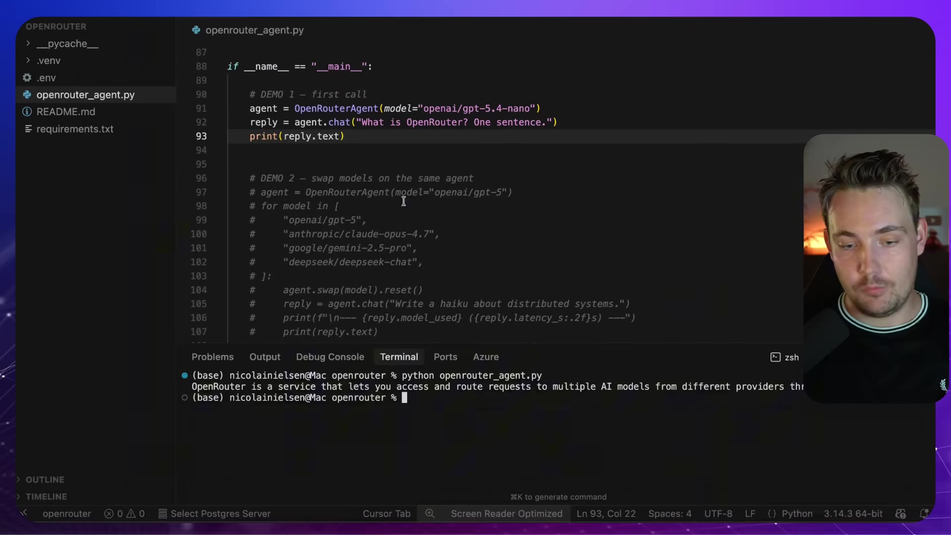The width and height of the screenshot is (951, 535).
Task: Expand the __pycache__ folder chevron
Action: click(28, 44)
